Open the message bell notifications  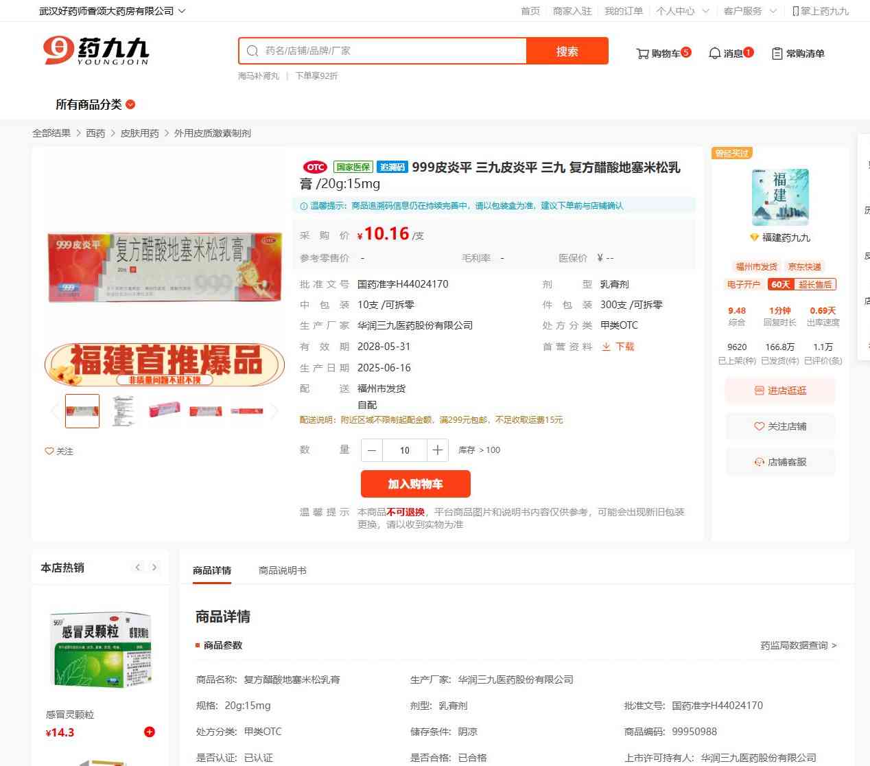click(x=714, y=54)
